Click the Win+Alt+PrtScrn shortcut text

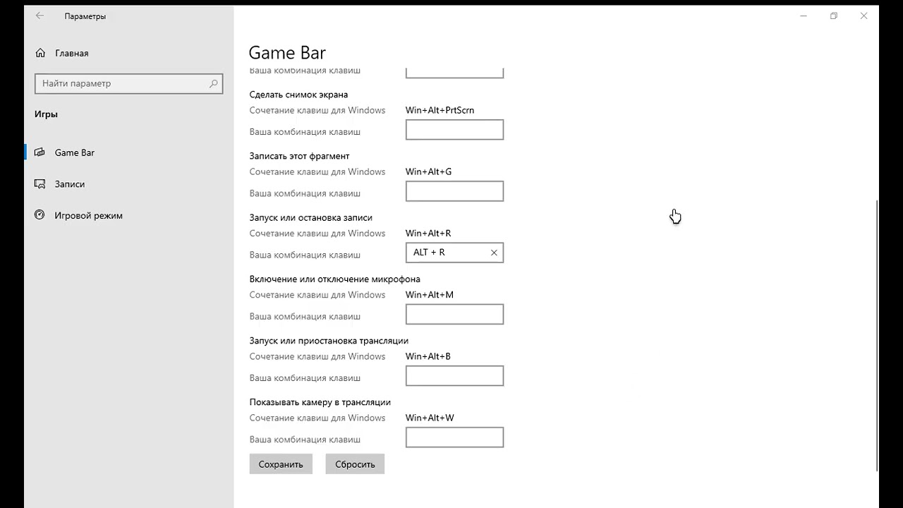[x=440, y=110]
